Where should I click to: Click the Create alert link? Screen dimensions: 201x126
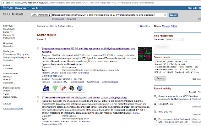(x=58, y=19)
